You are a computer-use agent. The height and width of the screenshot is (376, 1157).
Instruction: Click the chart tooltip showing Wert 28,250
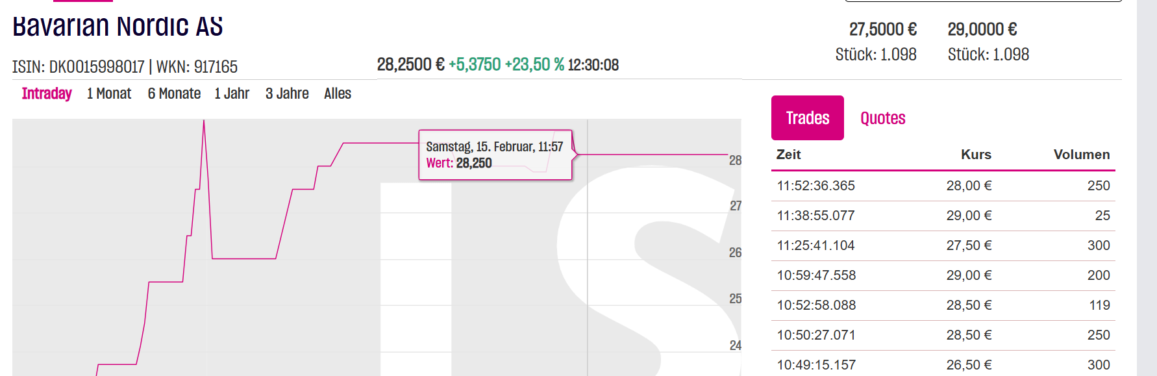coord(495,155)
